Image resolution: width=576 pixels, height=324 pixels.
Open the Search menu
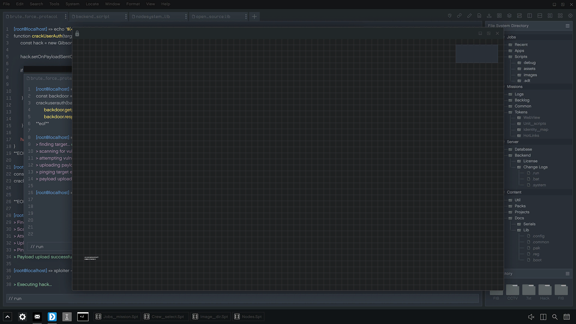36,4
